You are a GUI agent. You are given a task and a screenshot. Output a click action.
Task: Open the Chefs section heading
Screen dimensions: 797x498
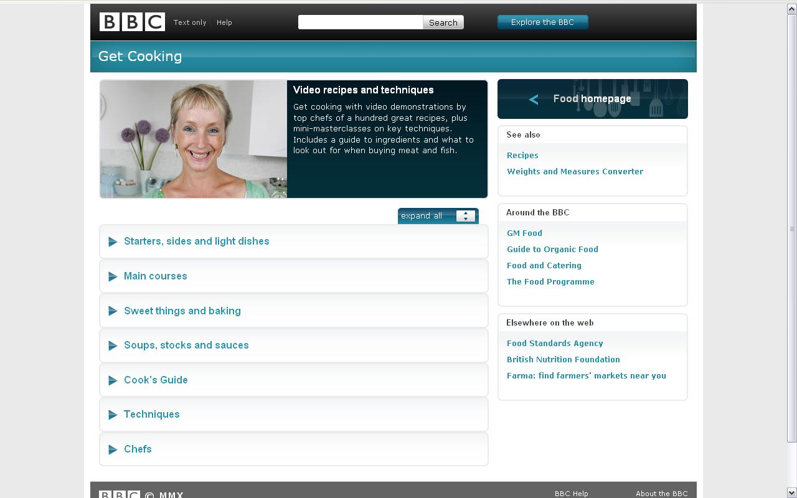point(138,449)
